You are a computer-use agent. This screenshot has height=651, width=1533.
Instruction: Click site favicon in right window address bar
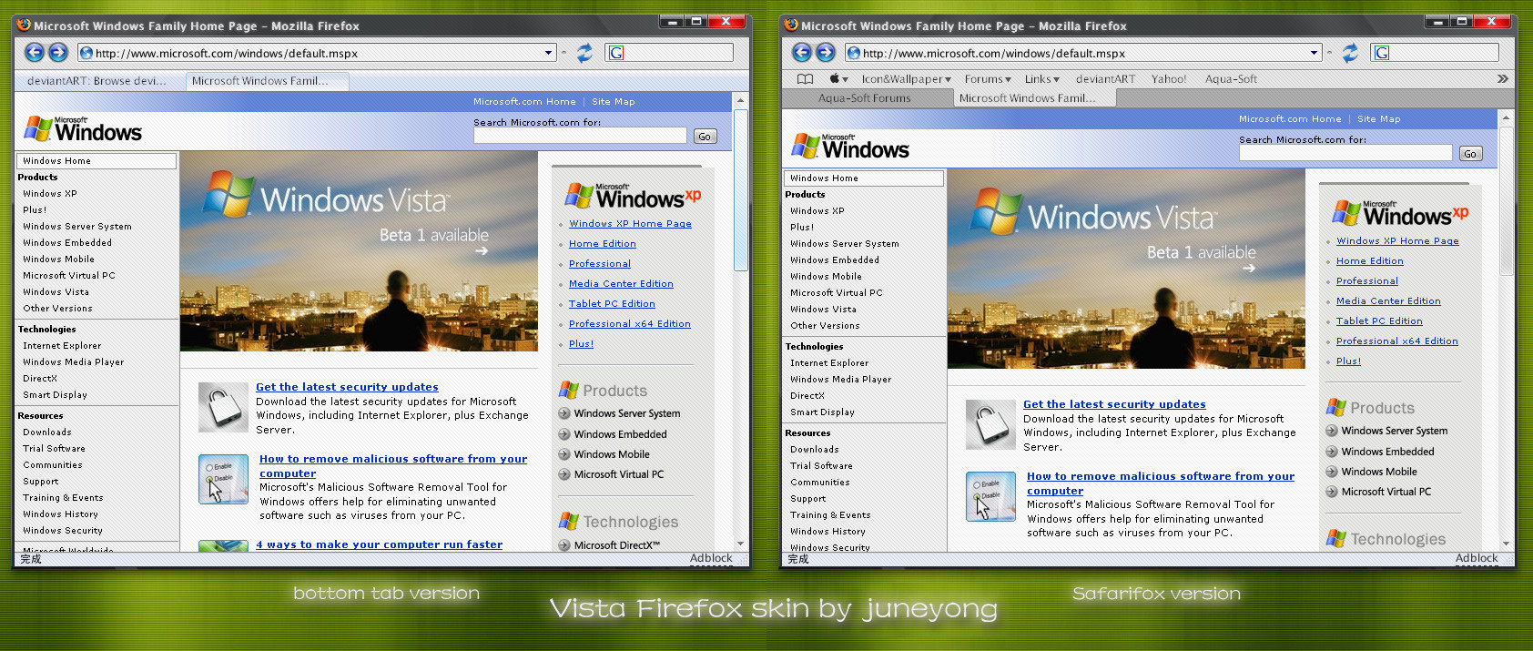(854, 53)
